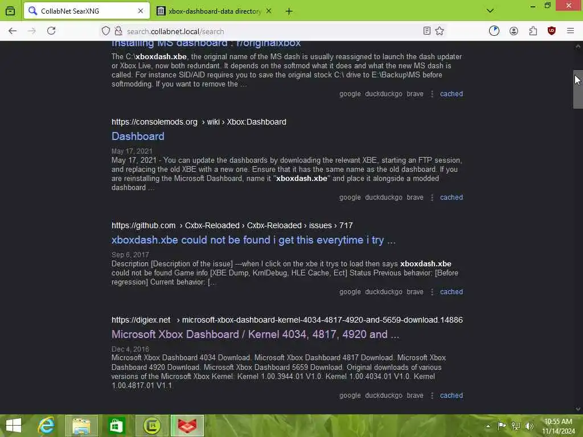
Task: Open the cached link for the Cxbx-Reloaded result
Action: tap(451, 292)
